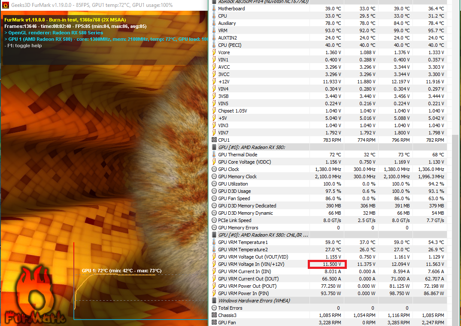The image size is (461, 326).
Task: Click the FurMark flame icon in title bar
Action: pos(5,5)
